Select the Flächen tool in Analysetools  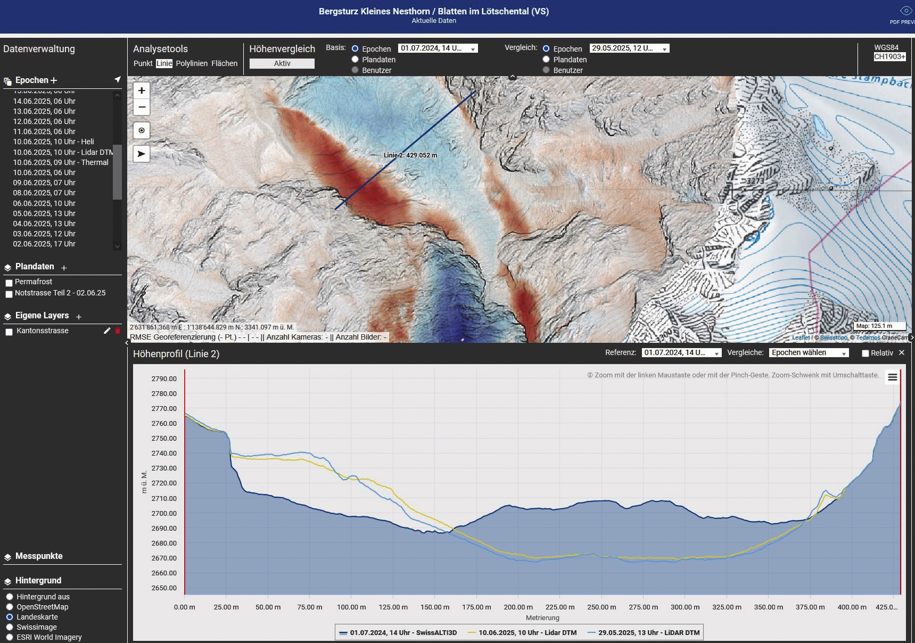pyautogui.click(x=224, y=63)
